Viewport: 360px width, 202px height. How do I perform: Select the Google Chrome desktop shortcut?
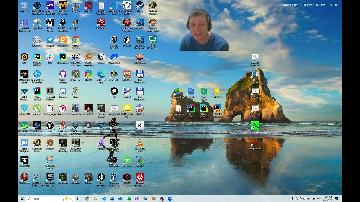pos(76,42)
